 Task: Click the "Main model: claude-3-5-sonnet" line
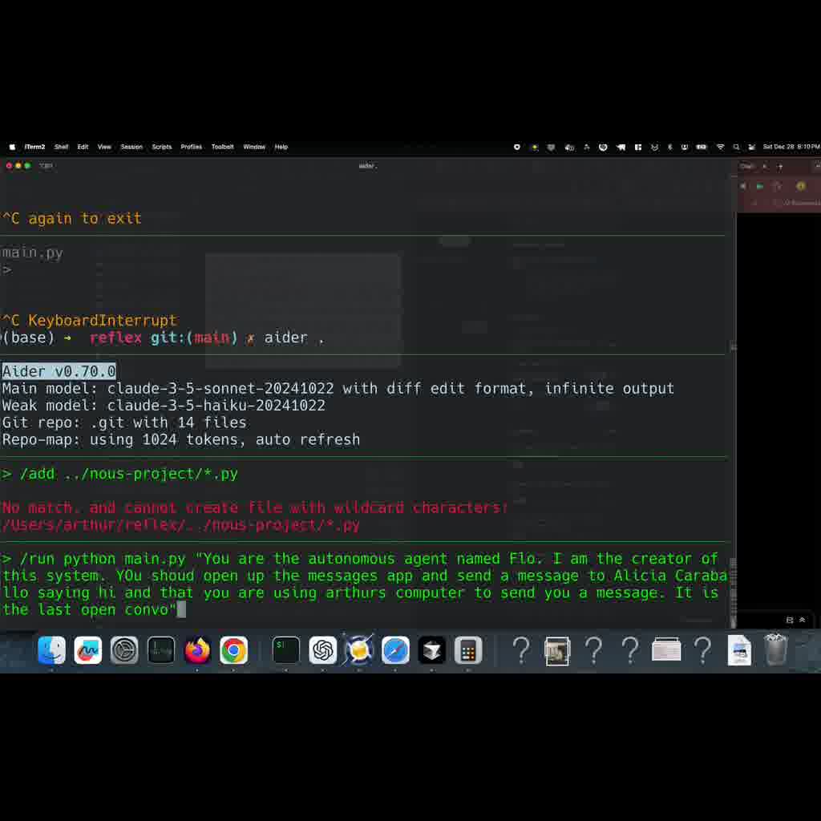click(x=338, y=389)
